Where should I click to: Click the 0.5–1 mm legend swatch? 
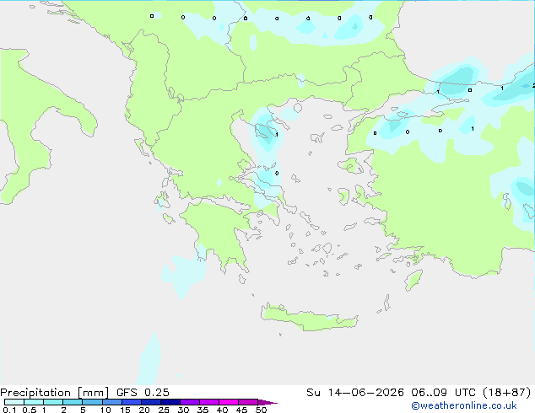[x=34, y=402]
